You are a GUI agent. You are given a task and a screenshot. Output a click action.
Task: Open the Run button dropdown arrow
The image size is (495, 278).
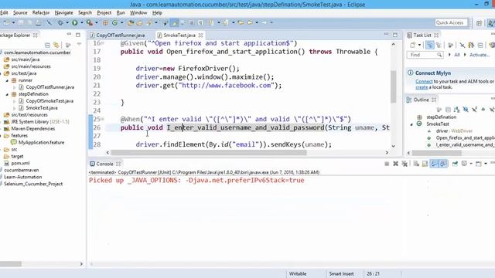click(82, 22)
